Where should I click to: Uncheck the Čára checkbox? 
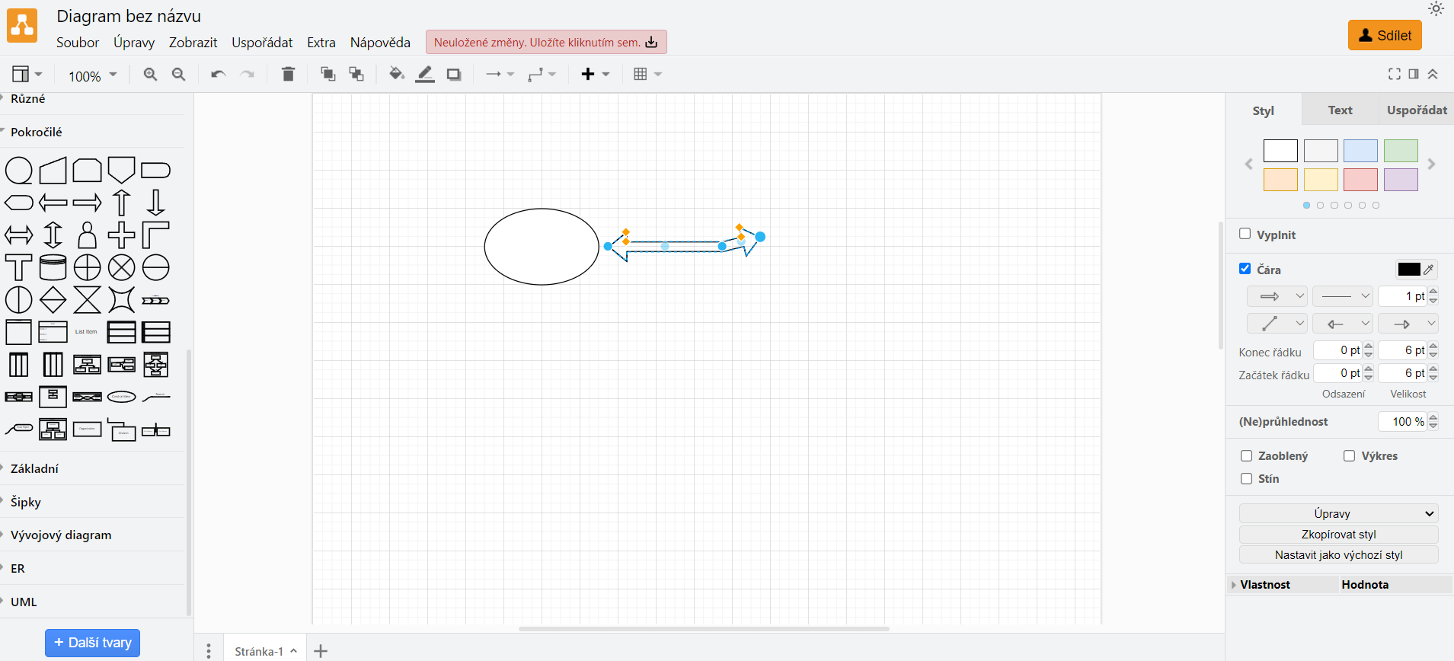pyautogui.click(x=1245, y=269)
